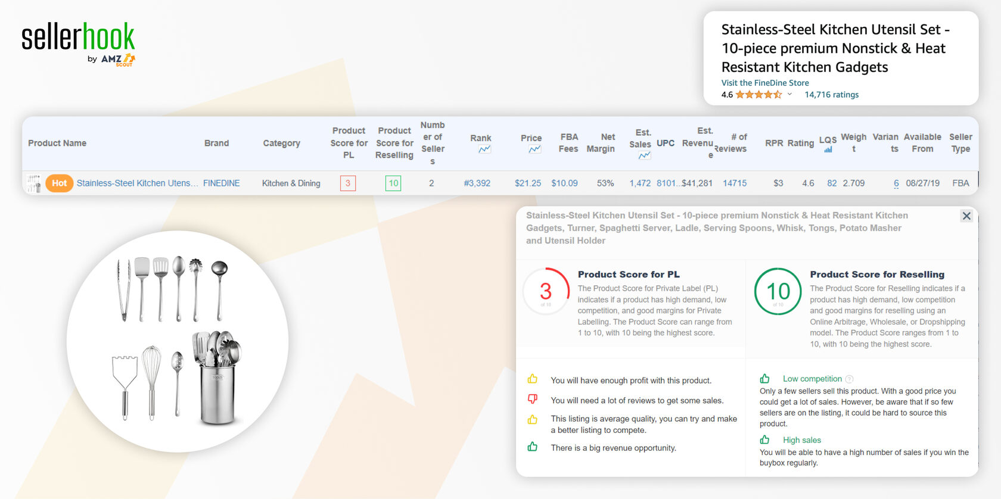
Task: Open the Visit the FineDine Store link
Action: coord(764,83)
